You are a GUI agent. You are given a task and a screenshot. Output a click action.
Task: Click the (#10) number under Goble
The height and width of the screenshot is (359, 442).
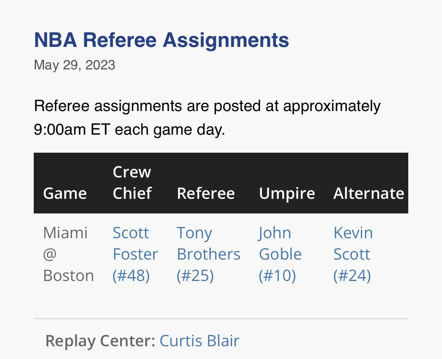tap(277, 275)
